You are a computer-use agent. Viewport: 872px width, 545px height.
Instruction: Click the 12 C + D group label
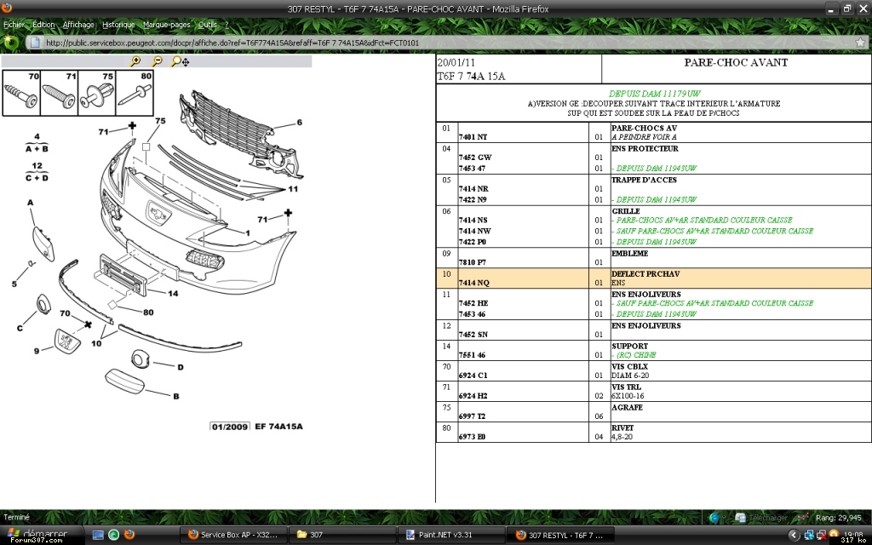click(37, 172)
